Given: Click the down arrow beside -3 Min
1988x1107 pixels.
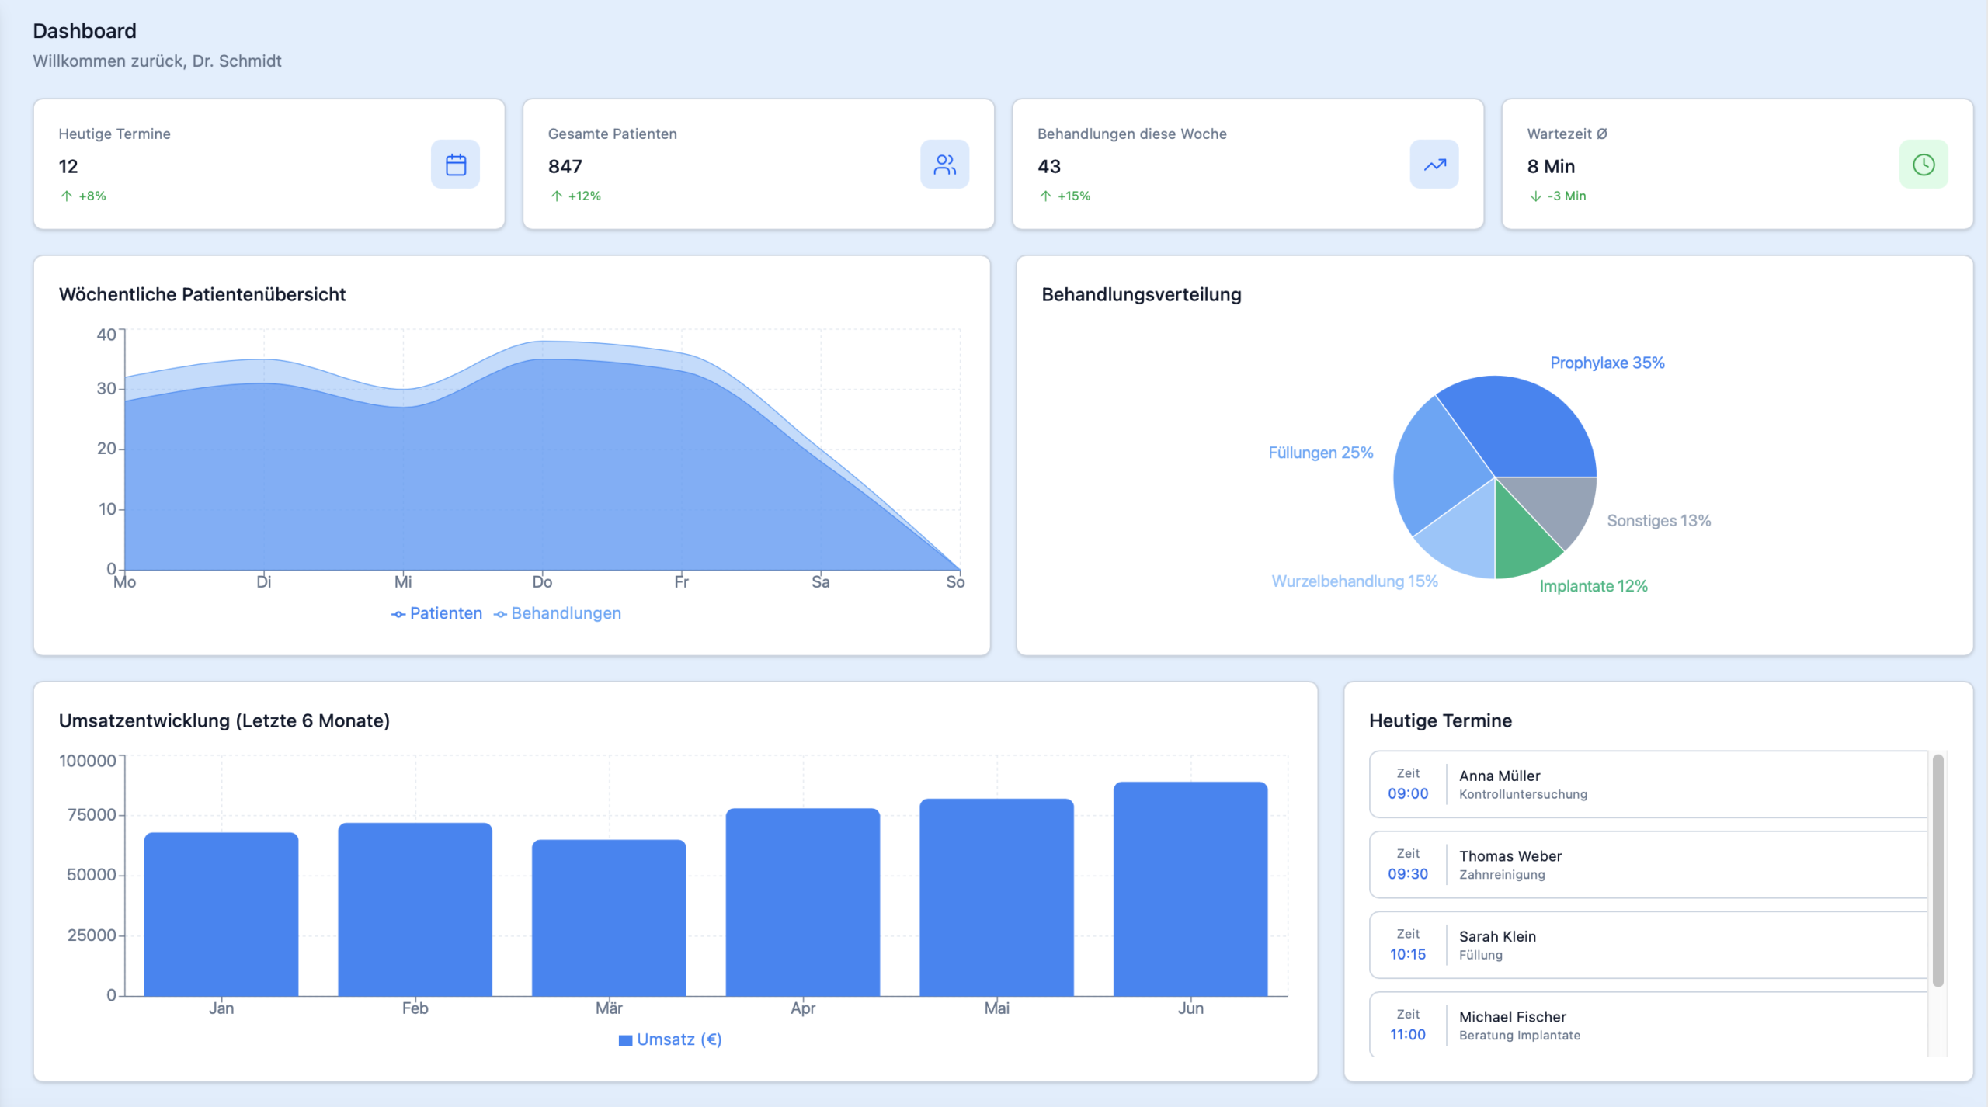Looking at the screenshot, I should coord(1535,196).
